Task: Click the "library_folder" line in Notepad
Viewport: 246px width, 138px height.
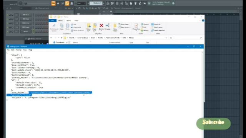Action: 50,77
